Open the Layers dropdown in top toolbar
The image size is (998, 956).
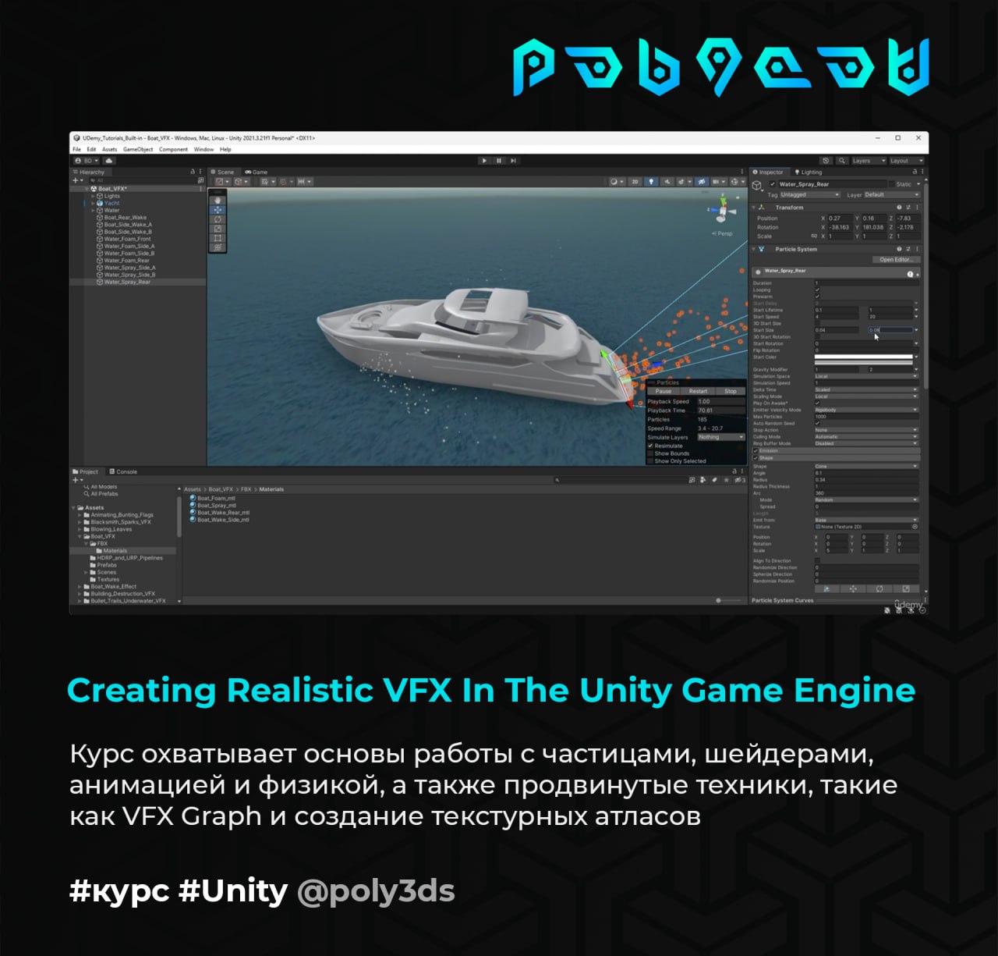click(x=869, y=161)
